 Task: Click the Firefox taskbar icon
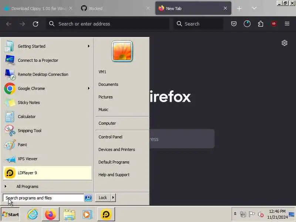pos(51,215)
